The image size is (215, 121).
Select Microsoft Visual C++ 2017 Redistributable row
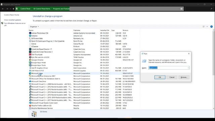[x=84, y=100]
